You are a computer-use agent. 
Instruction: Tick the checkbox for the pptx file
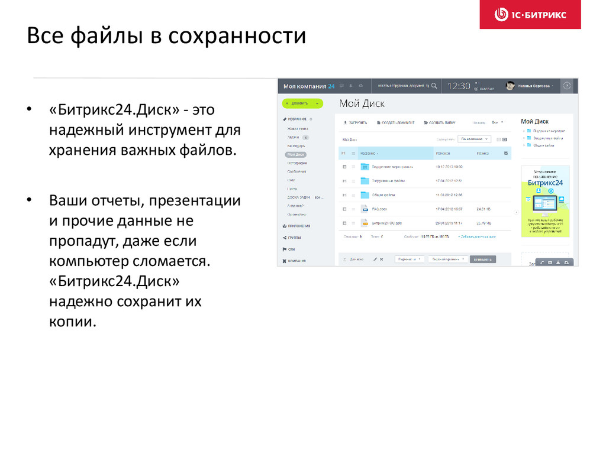coord(344,223)
